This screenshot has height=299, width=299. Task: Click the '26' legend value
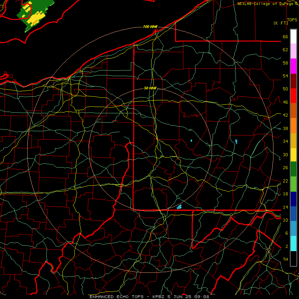(x=285, y=168)
